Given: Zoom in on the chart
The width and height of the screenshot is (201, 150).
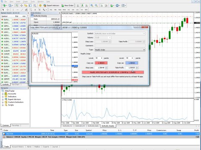Looking at the screenshot, I should tap(92, 5).
